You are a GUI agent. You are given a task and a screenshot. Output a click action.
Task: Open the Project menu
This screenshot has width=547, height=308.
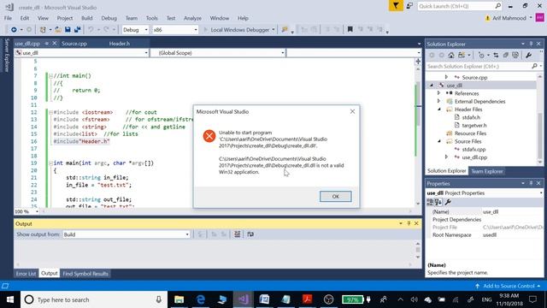point(65,18)
